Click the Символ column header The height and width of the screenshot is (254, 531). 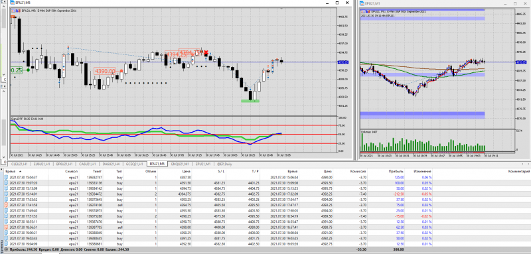pos(72,172)
